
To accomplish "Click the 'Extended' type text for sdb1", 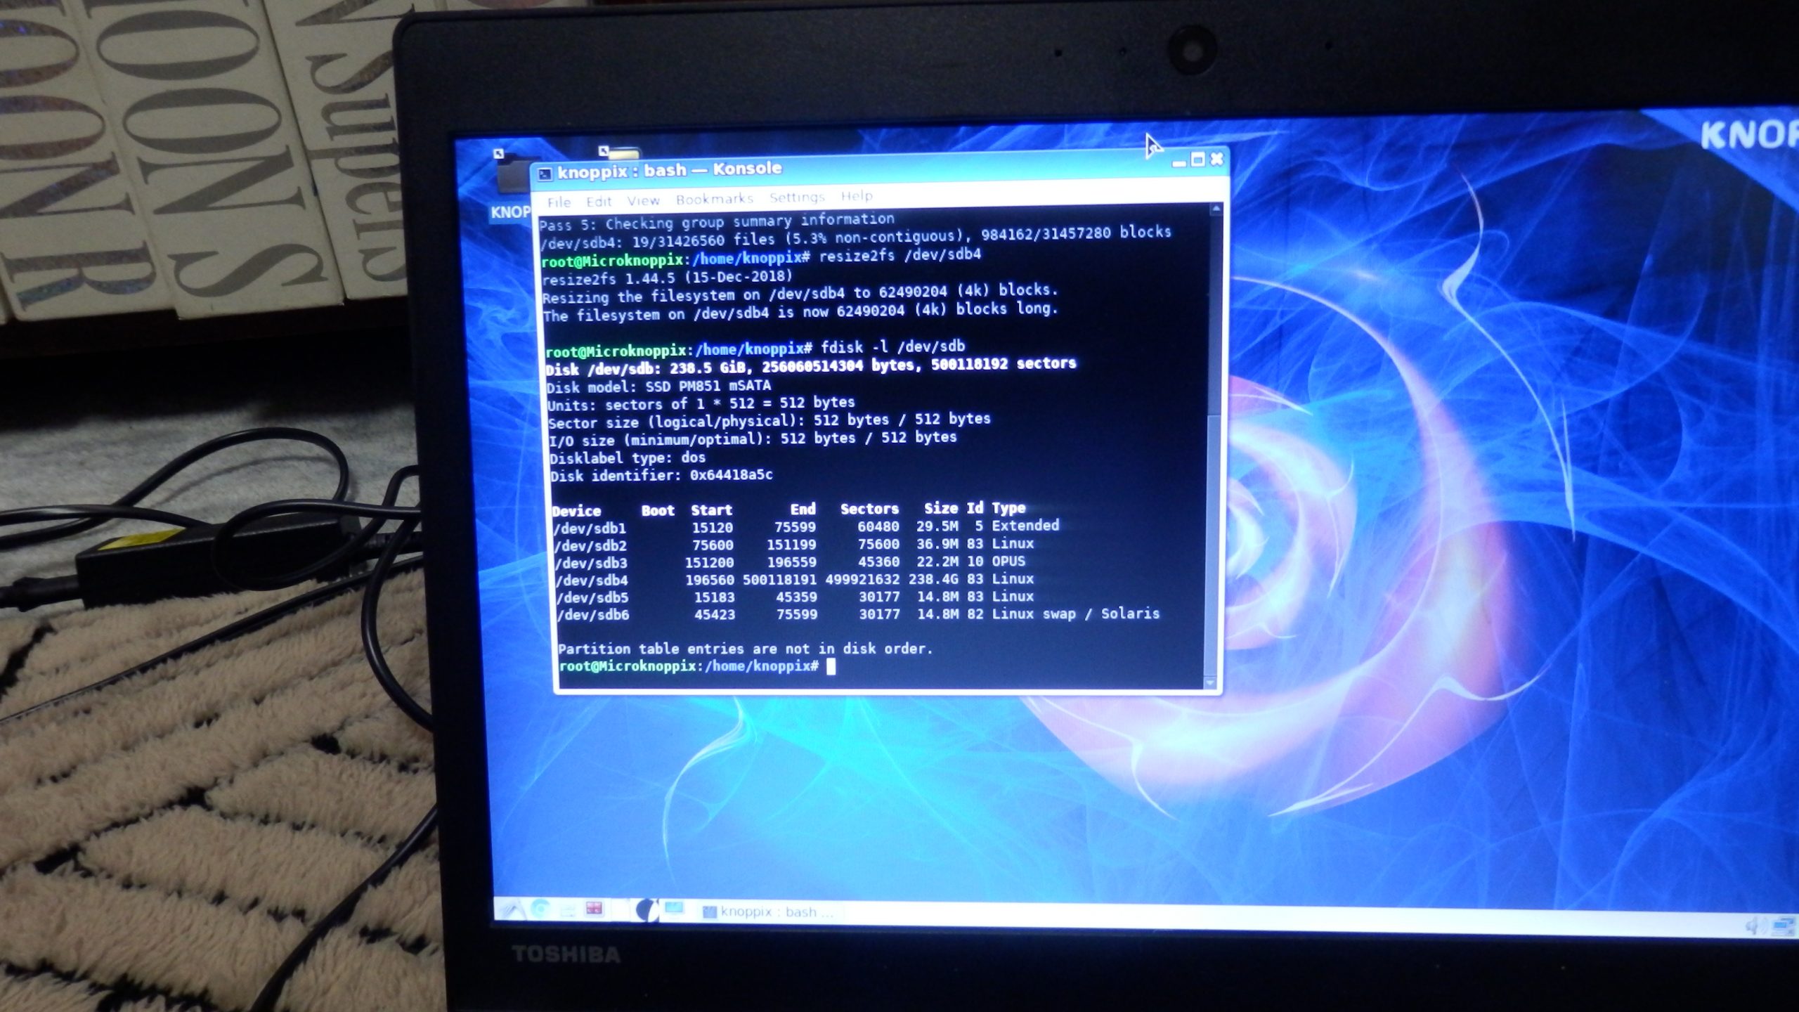I will (x=1025, y=525).
